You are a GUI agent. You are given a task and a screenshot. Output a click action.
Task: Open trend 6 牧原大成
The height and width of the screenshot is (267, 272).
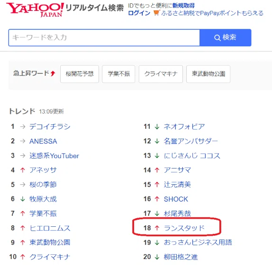(43, 199)
